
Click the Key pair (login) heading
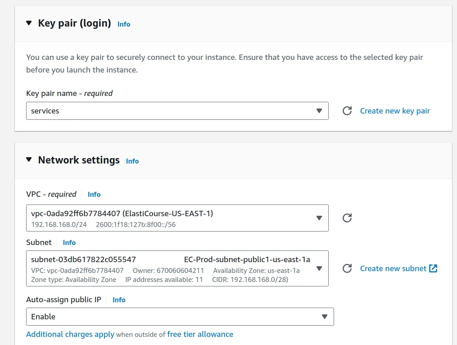[x=75, y=23]
